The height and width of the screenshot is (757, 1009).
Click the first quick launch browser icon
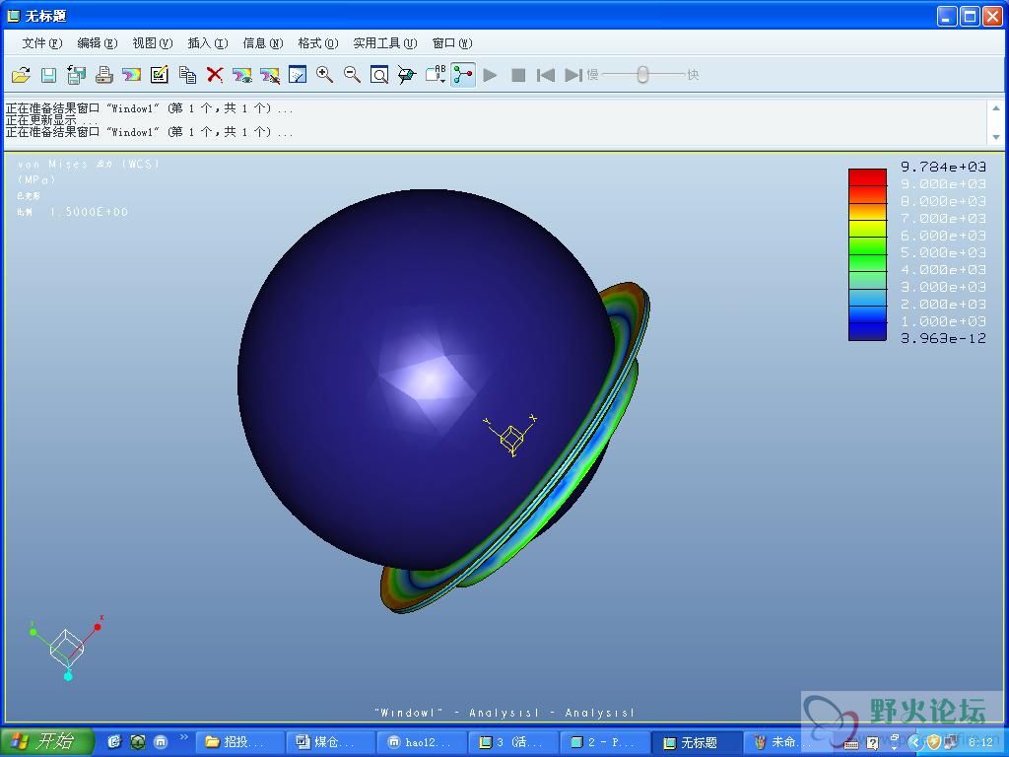click(114, 742)
